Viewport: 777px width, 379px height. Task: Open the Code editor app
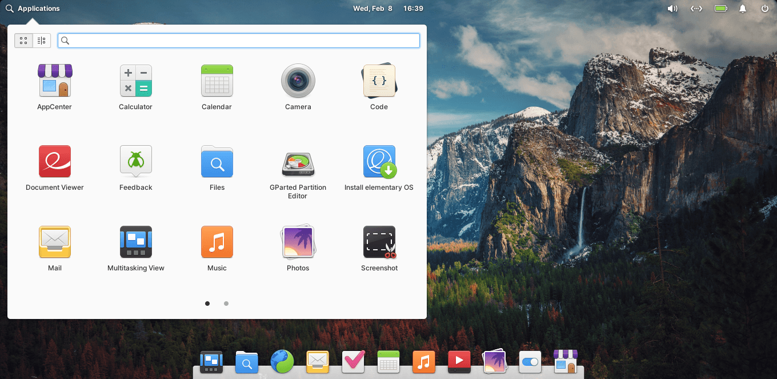[x=379, y=87]
